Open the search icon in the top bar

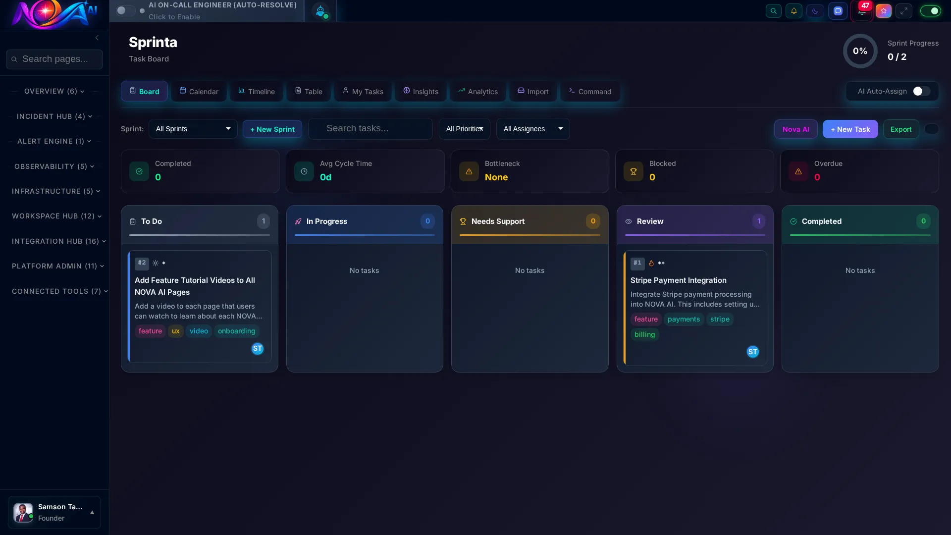[x=774, y=10]
